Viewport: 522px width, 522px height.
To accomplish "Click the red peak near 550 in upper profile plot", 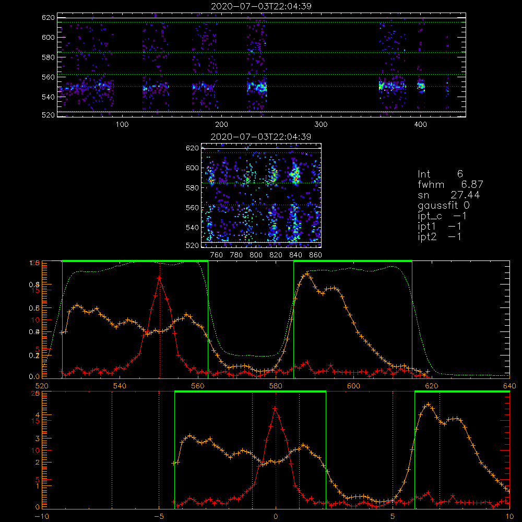I will pyautogui.click(x=159, y=278).
